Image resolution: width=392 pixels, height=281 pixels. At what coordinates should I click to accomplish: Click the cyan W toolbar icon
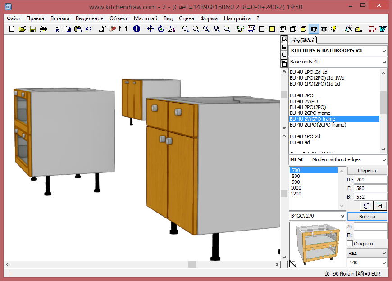click(383, 29)
